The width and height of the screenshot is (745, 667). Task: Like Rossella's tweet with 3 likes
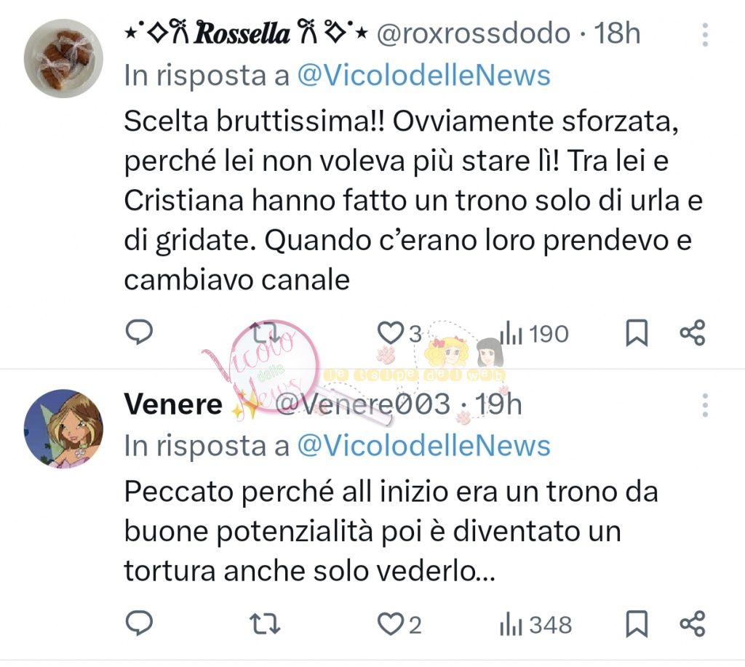(391, 333)
